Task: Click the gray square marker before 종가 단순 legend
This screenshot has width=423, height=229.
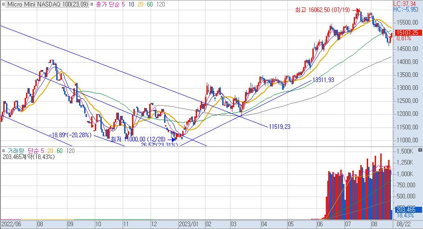Action: [x=92, y=5]
